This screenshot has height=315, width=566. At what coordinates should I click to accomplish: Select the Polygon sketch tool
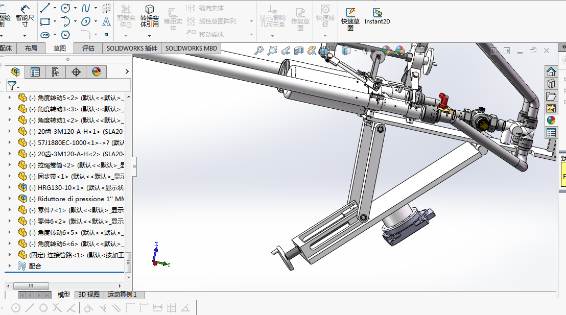[x=65, y=35]
